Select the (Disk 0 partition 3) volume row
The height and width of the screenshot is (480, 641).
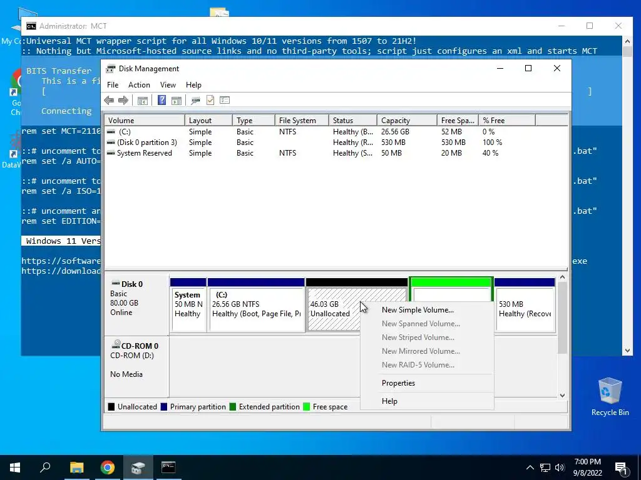click(x=336, y=142)
